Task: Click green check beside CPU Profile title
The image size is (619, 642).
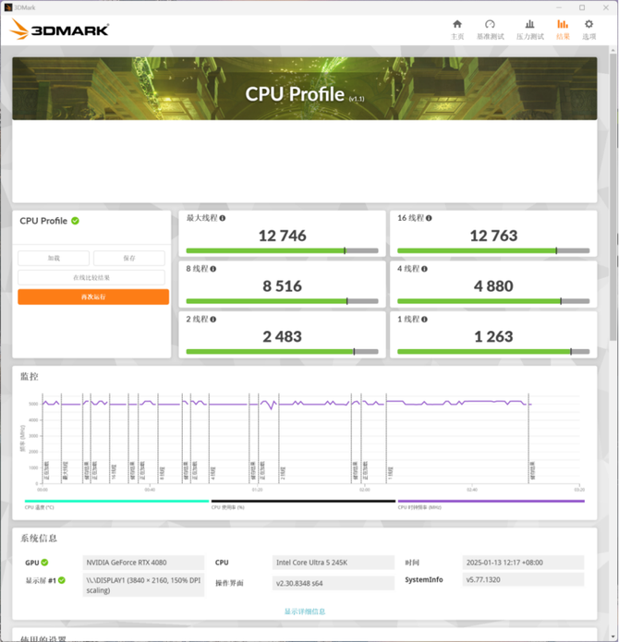Action: (x=75, y=221)
